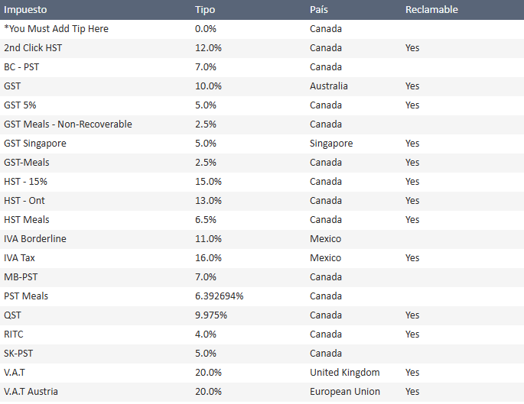Image resolution: width=524 pixels, height=404 pixels.
Task: Click the MB-PST tax row
Action: click(262, 277)
